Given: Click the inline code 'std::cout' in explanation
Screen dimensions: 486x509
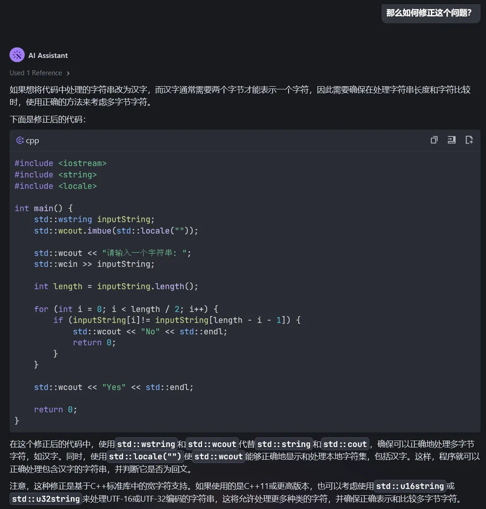Looking at the screenshot, I should [x=345, y=444].
